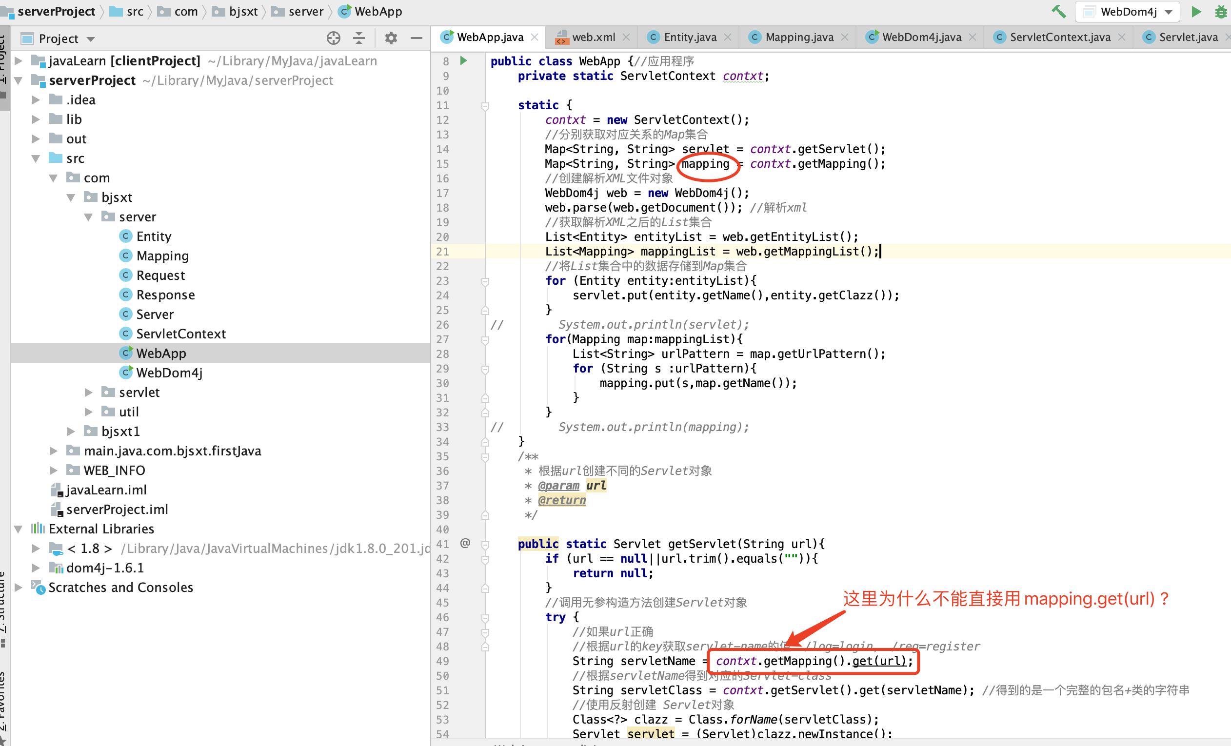Click the @ gutter icon beside getServlet method

465,543
